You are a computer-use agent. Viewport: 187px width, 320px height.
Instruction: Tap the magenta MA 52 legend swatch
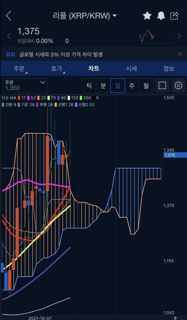pyautogui.click(x=28, y=98)
